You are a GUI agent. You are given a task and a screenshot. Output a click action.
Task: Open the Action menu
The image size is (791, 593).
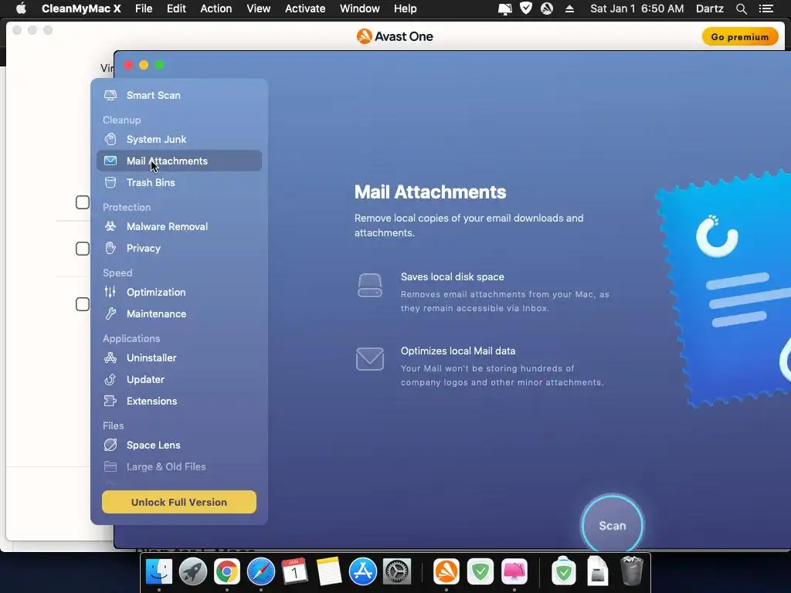click(x=216, y=8)
